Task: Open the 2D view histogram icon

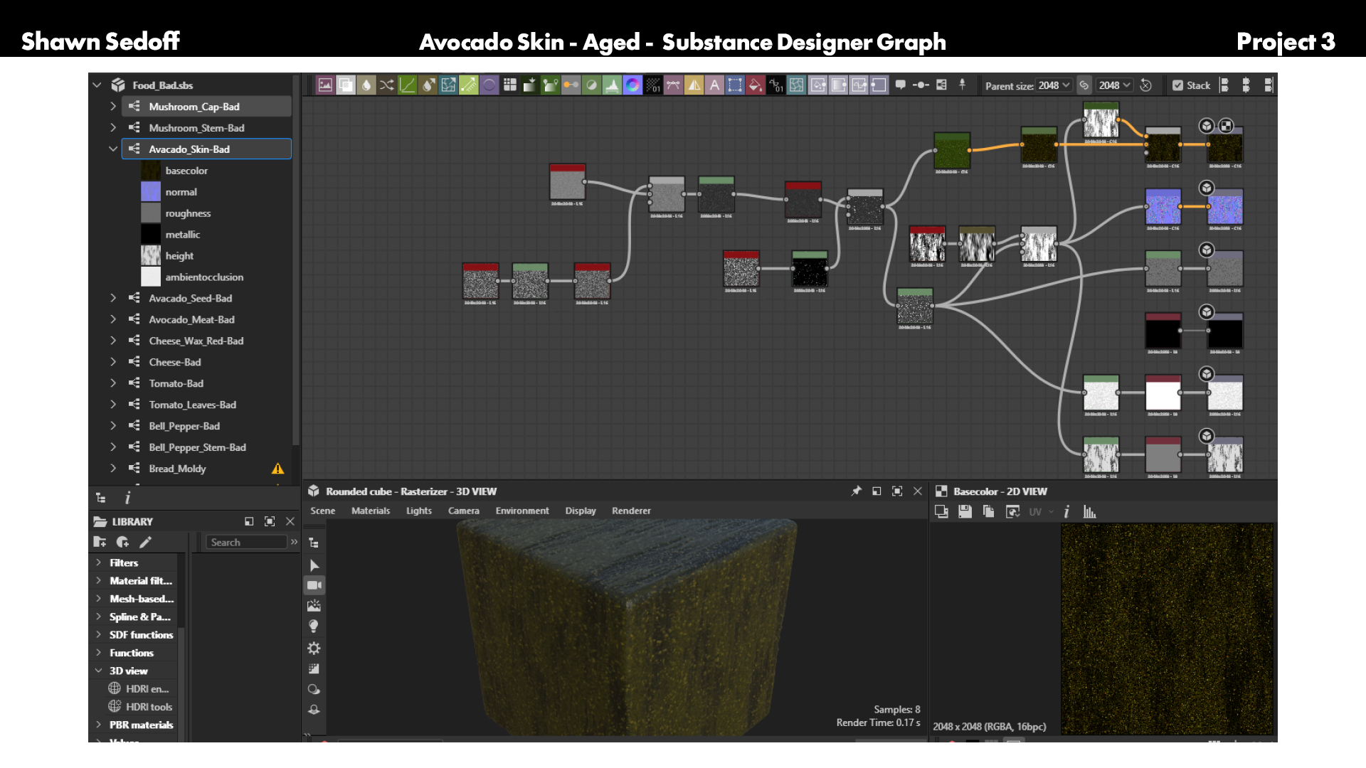Action: point(1089,511)
